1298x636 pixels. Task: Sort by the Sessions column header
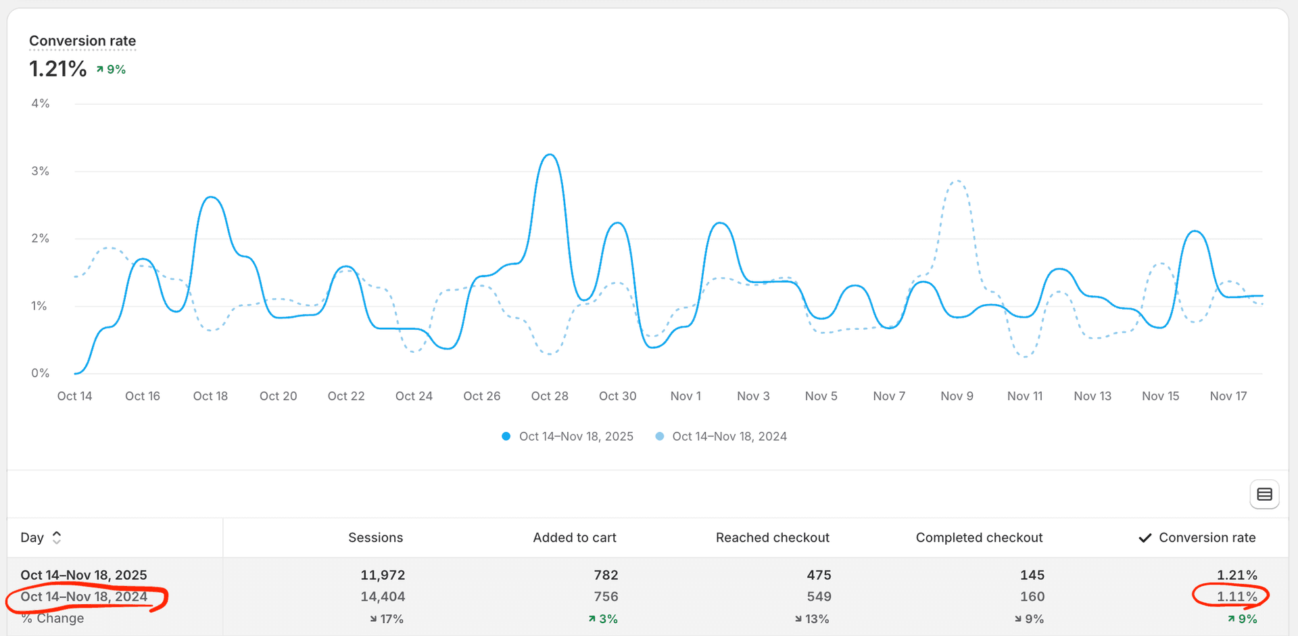click(x=376, y=537)
